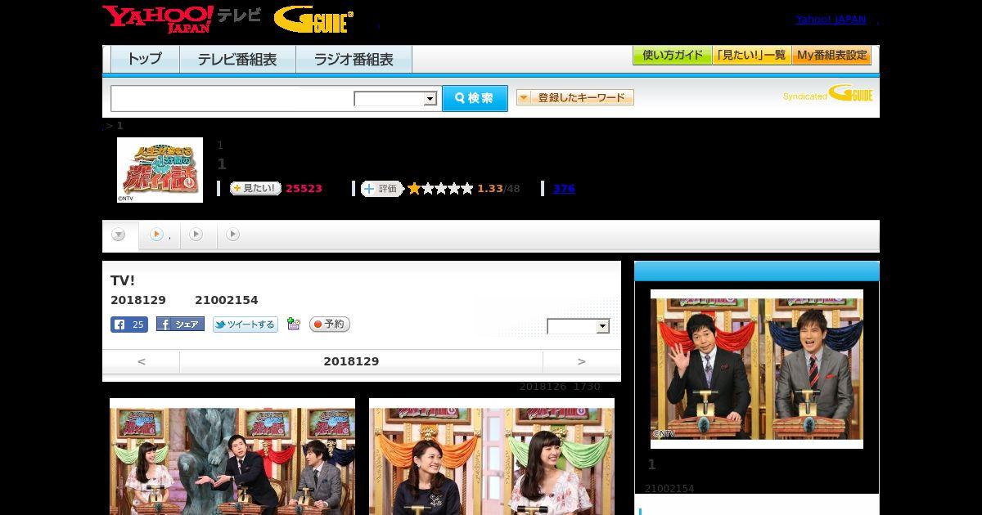Image resolution: width=982 pixels, height=515 pixels.
Task: Expand the 登録したキーワード menu
Action: 575,97
